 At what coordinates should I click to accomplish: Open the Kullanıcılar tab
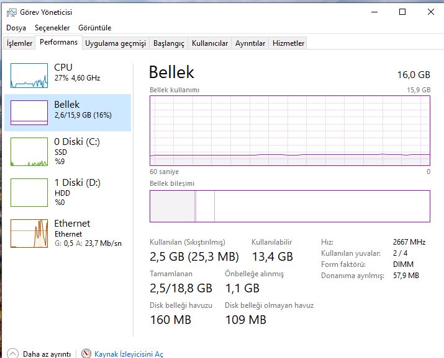point(210,43)
